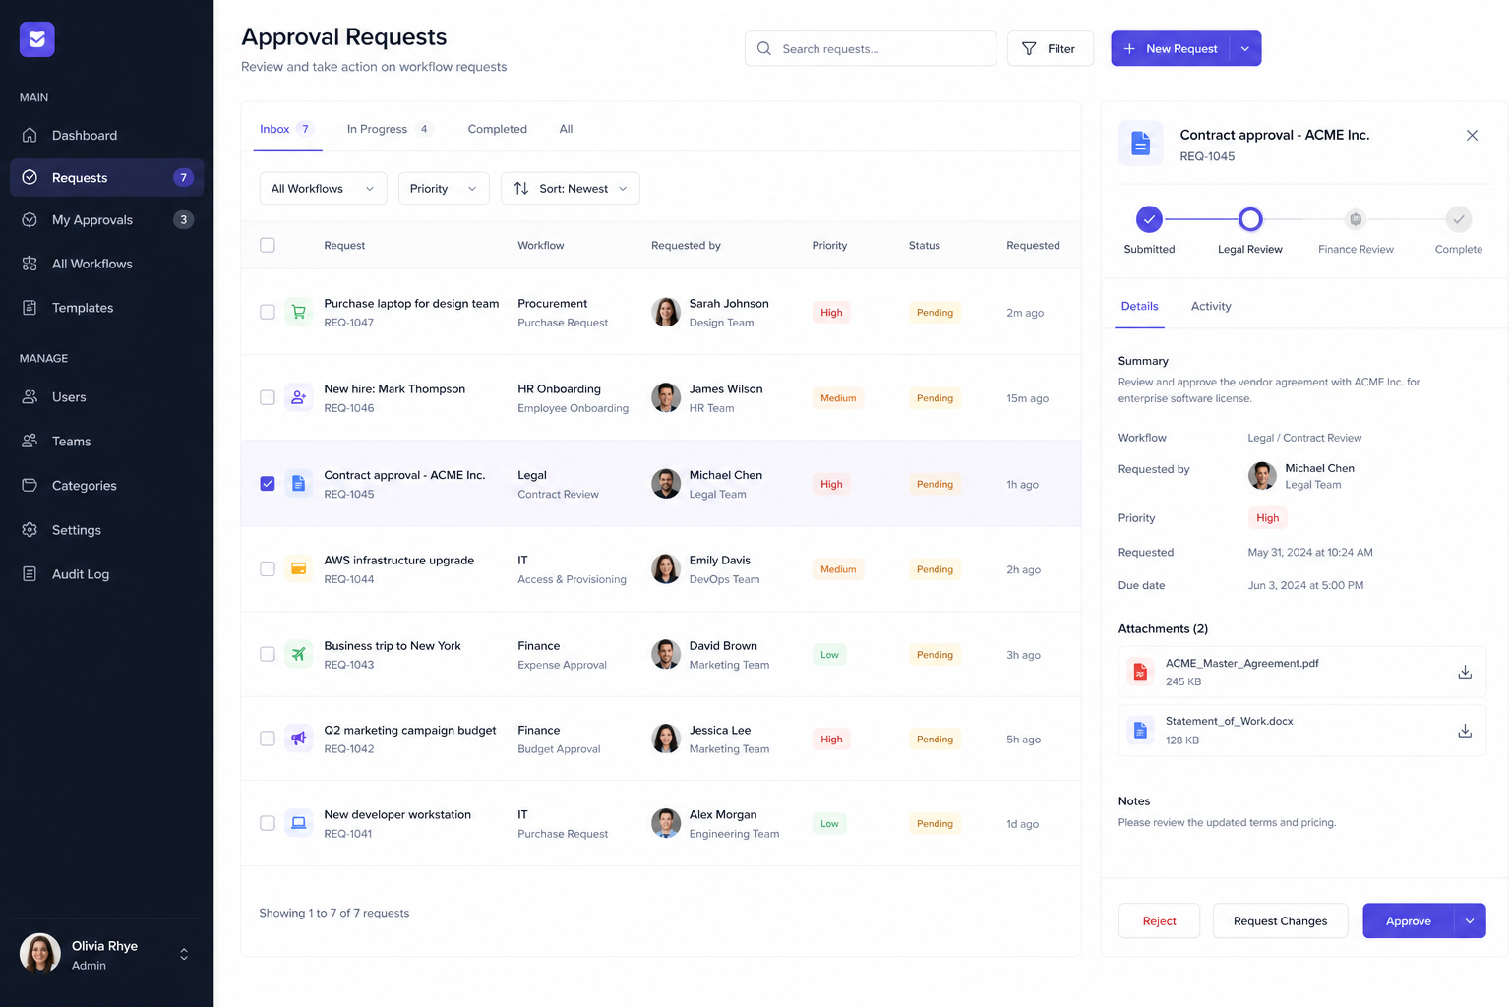Click the airplane icon for Business trip row
Screen dimensions: 1511x1007
click(298, 655)
